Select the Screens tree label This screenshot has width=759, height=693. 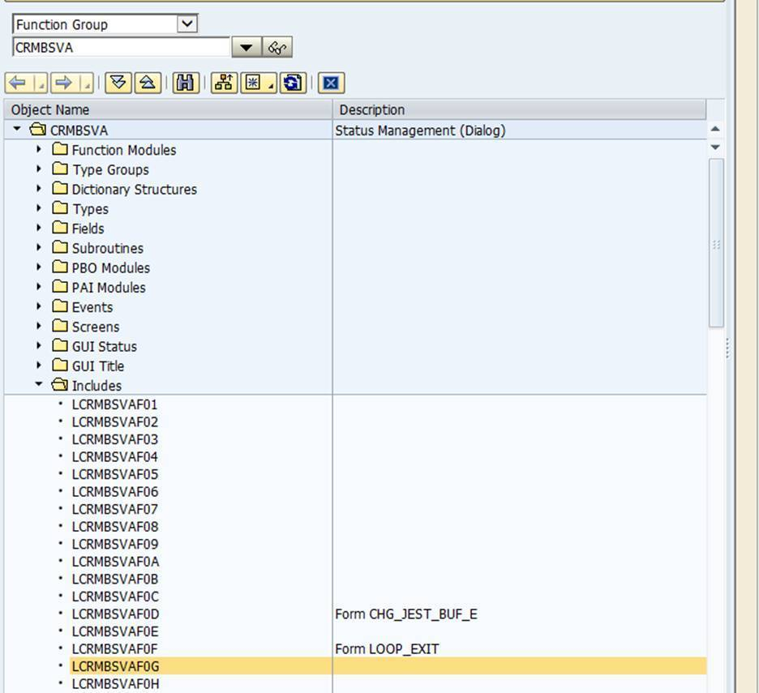coord(96,327)
